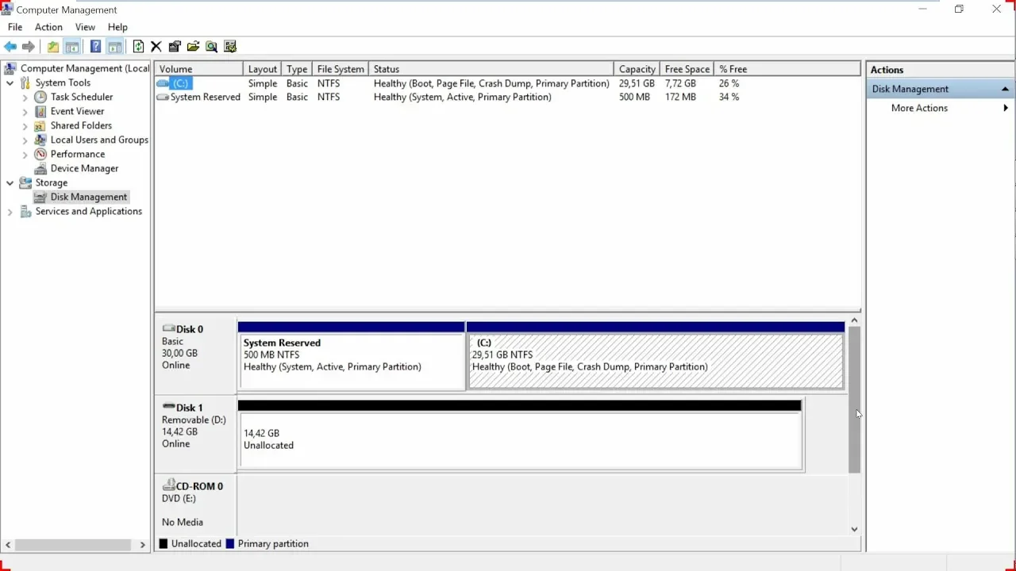
Task: Open the File menu
Action: [15, 27]
